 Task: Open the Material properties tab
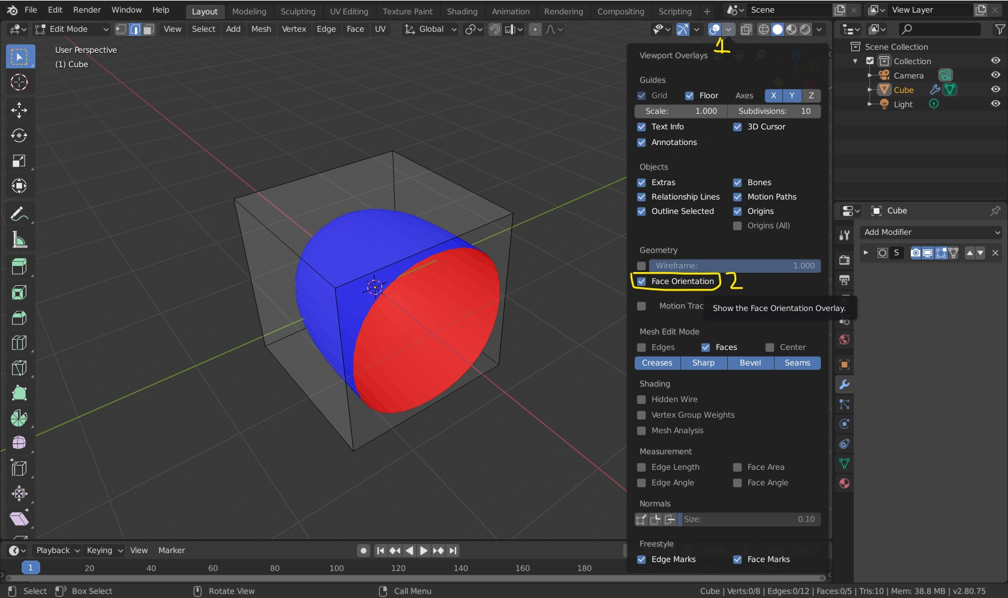[x=844, y=484]
